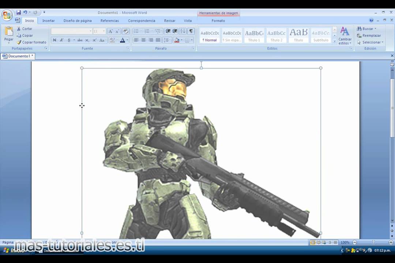Screen dimensions: 395x263
Task: Decrease paragraph indent
Action: tap(168, 31)
